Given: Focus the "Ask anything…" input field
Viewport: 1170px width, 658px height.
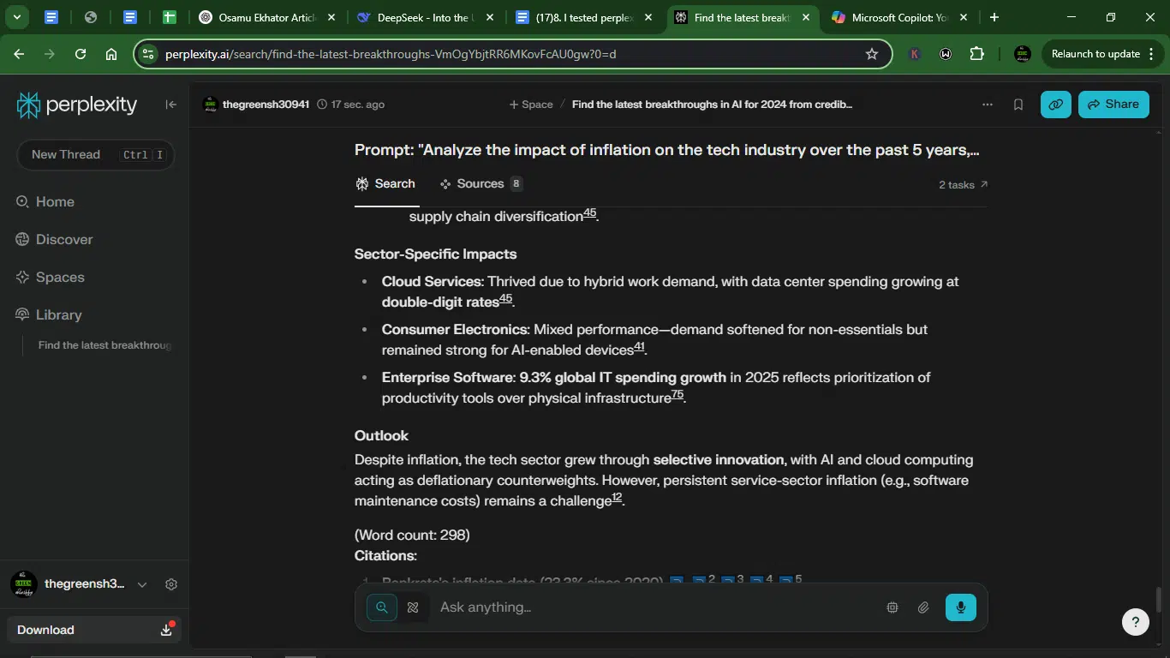Looking at the screenshot, I should coord(656,607).
